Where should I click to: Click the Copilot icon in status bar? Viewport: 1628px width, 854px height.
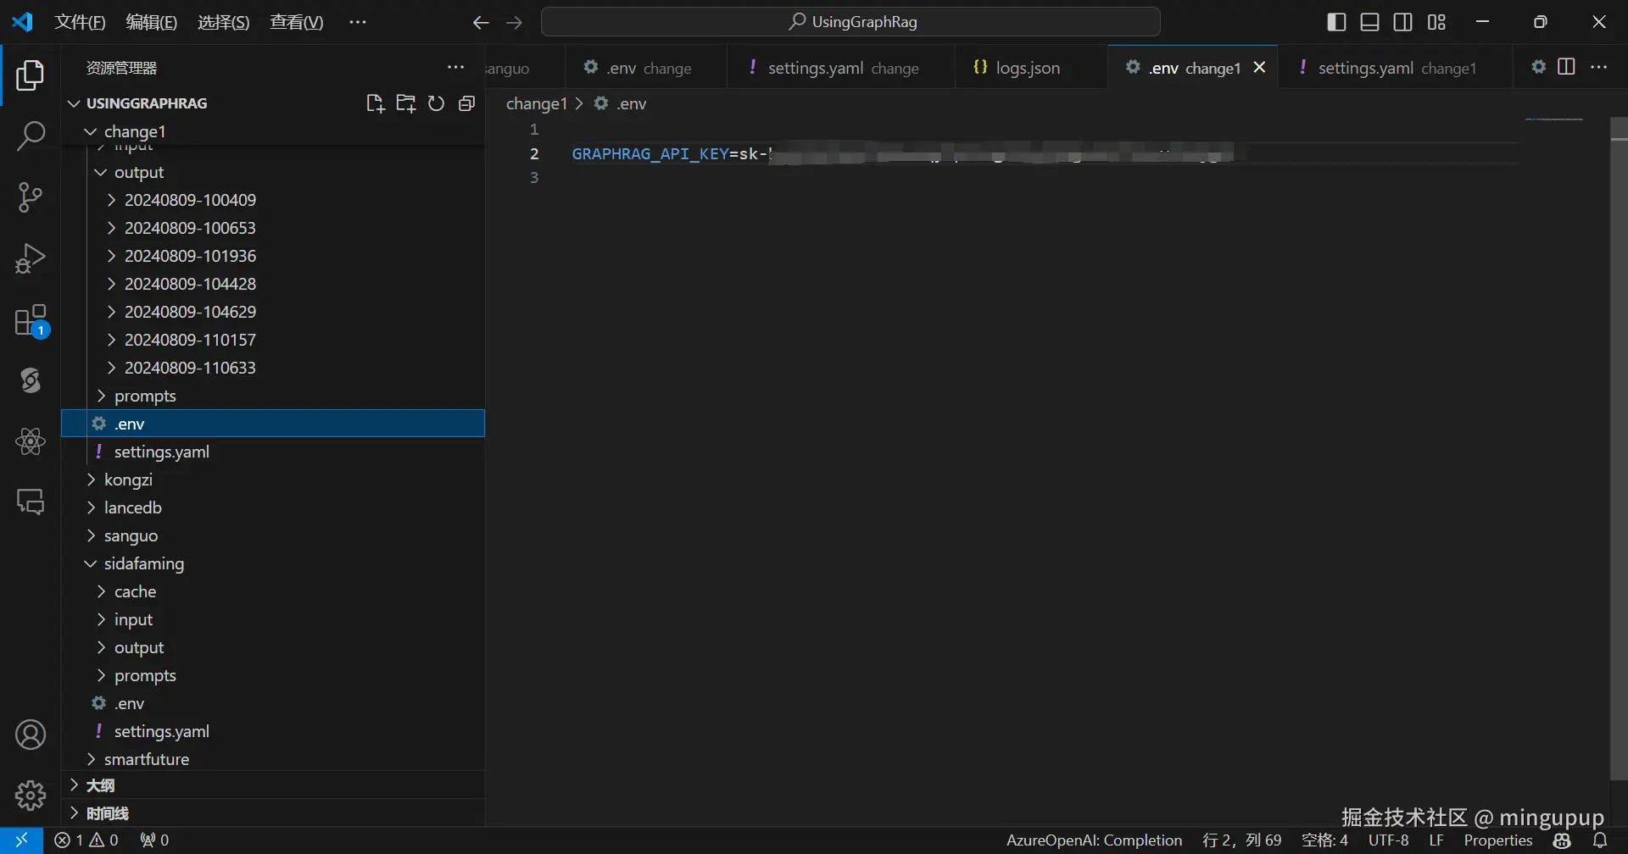click(1562, 840)
